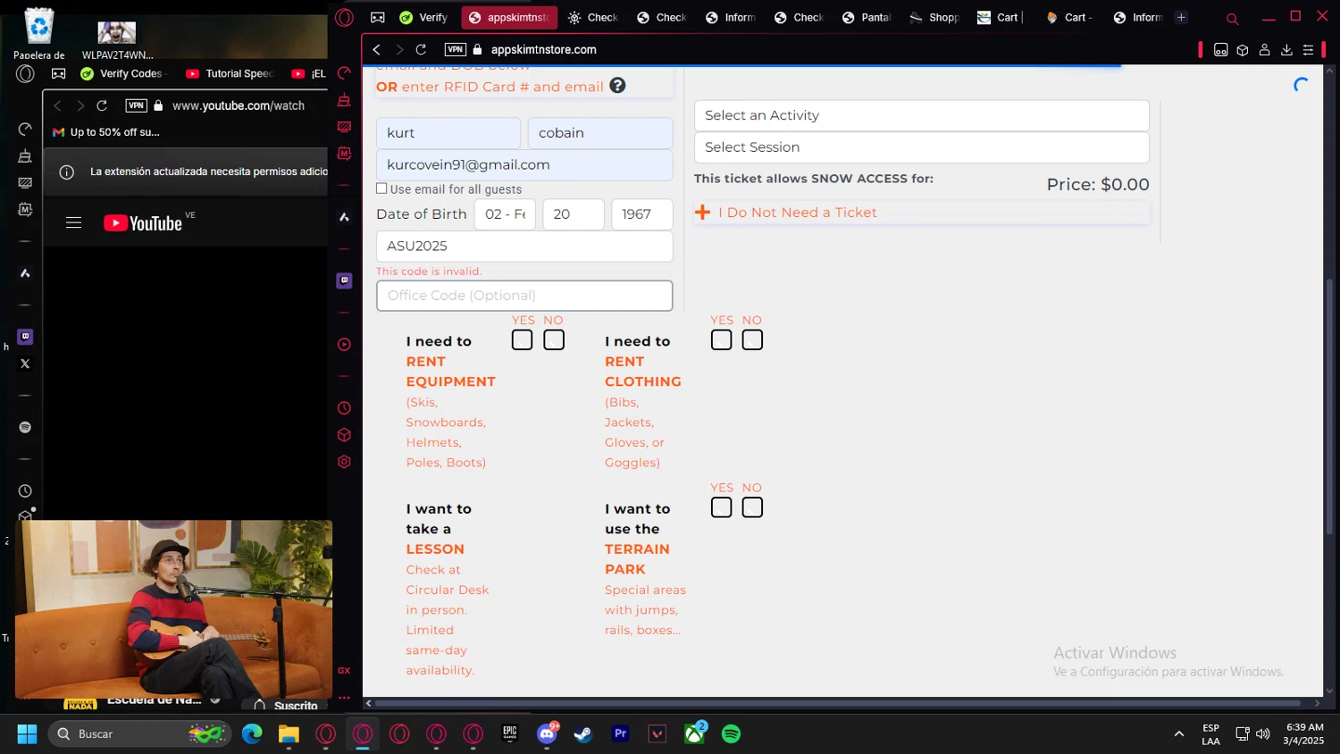Click the birth year field showing 1967
The height and width of the screenshot is (754, 1340).
click(641, 214)
